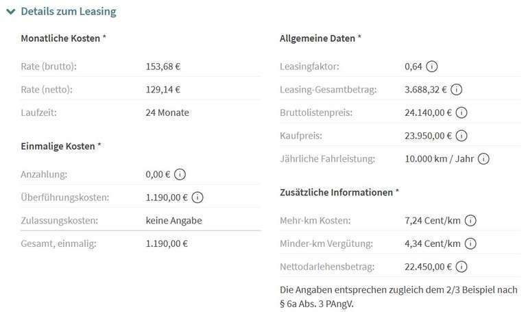Click the Details zum Leasing heading
Viewport: 528px width, 312px height.
68,12
